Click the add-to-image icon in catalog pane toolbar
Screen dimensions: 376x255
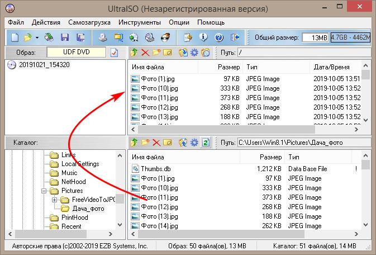[x=183, y=143]
